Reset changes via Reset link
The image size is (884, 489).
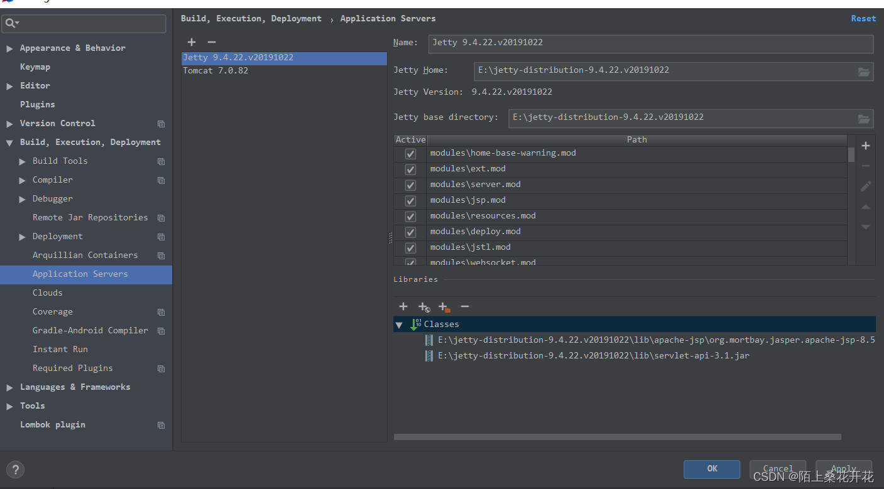pyautogui.click(x=863, y=18)
